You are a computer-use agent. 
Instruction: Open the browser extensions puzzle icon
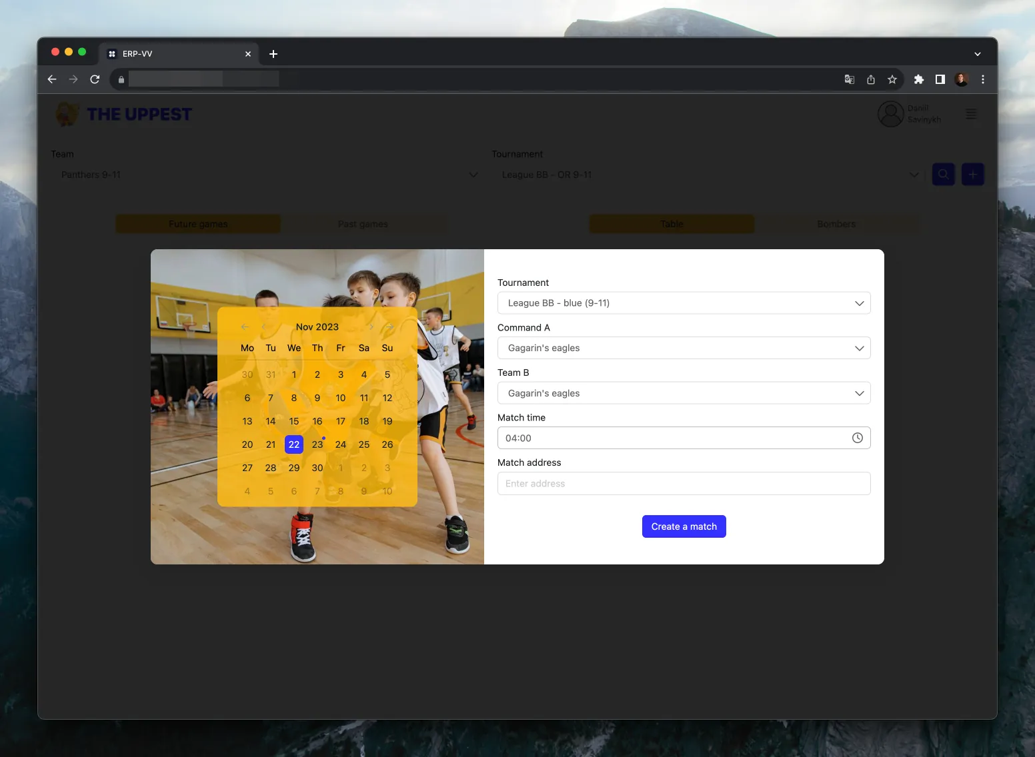click(x=918, y=79)
